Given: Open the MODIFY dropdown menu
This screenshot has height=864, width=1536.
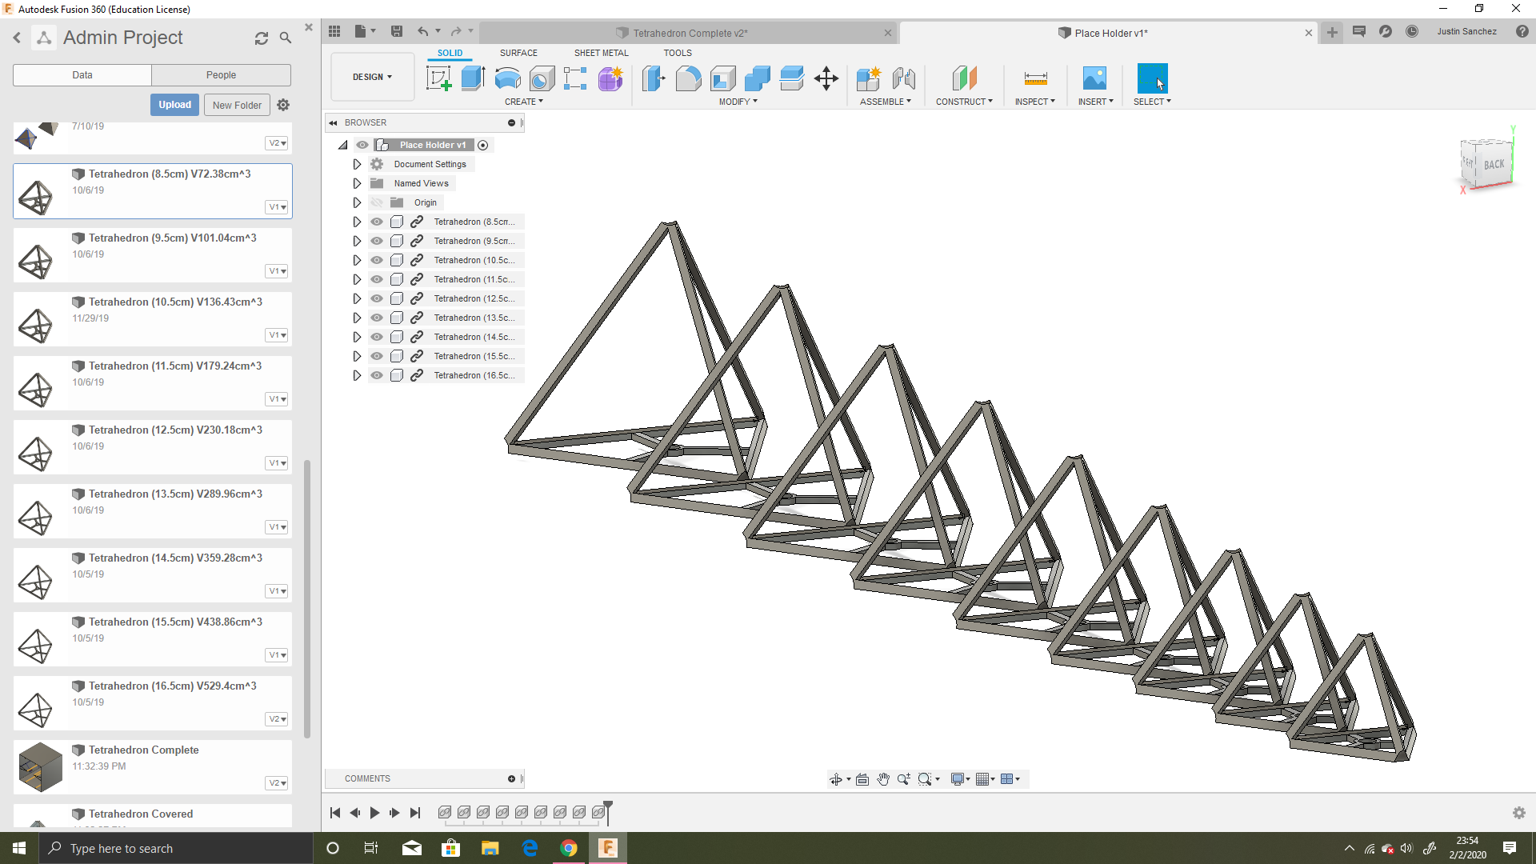Looking at the screenshot, I should 738,102.
